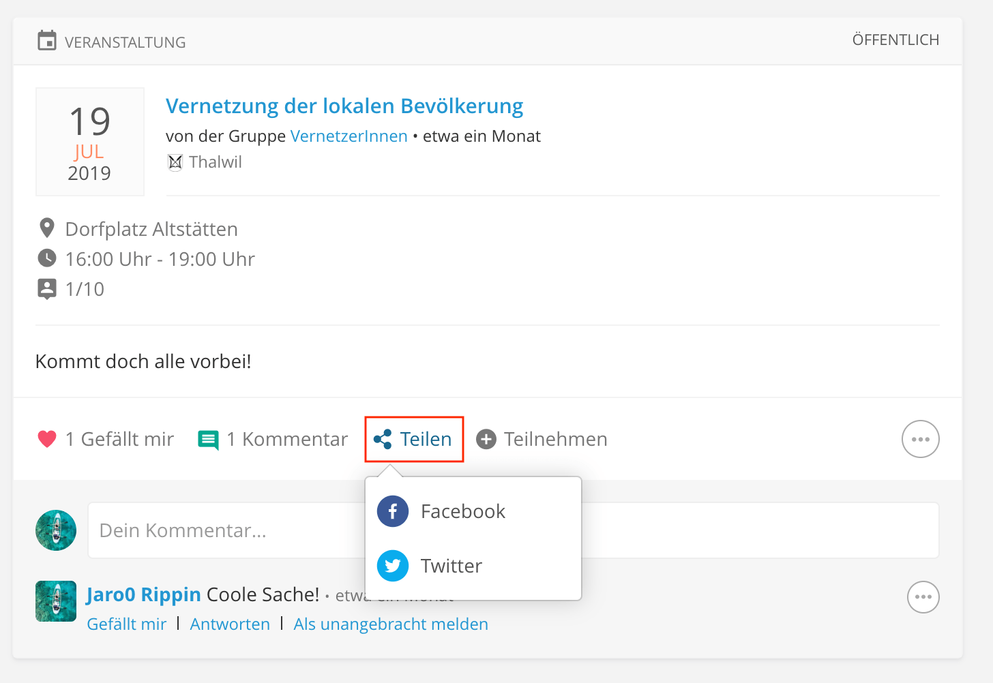Click the Dein Kommentar input field
This screenshot has width=993, height=683.
click(x=225, y=530)
